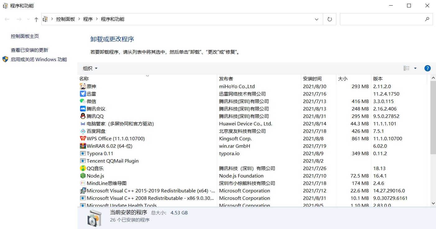Image resolution: width=436 pixels, height=229 pixels.
Task: Select the Node.js program name
Action: pos(95,176)
